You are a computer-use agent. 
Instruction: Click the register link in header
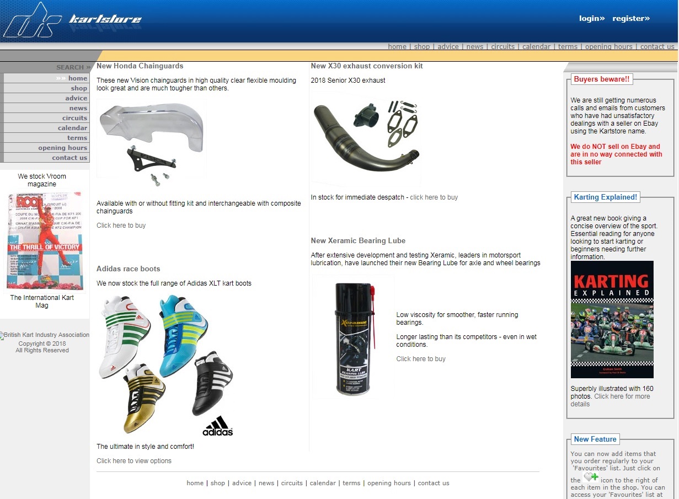[631, 18]
